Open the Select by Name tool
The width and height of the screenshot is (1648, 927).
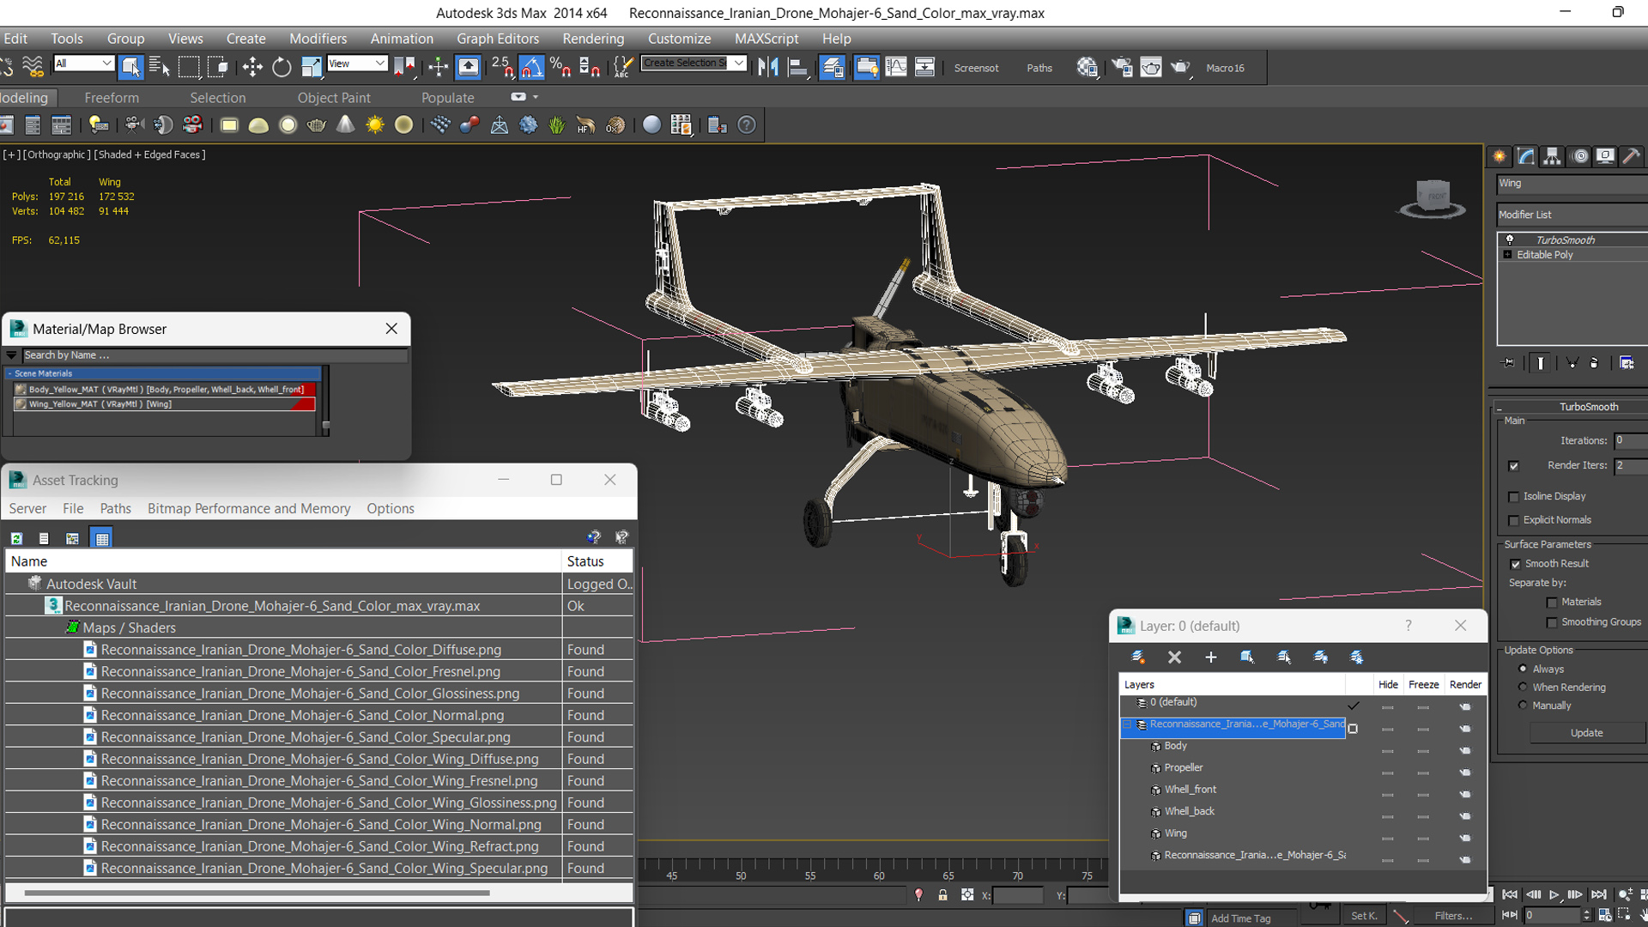tap(160, 67)
